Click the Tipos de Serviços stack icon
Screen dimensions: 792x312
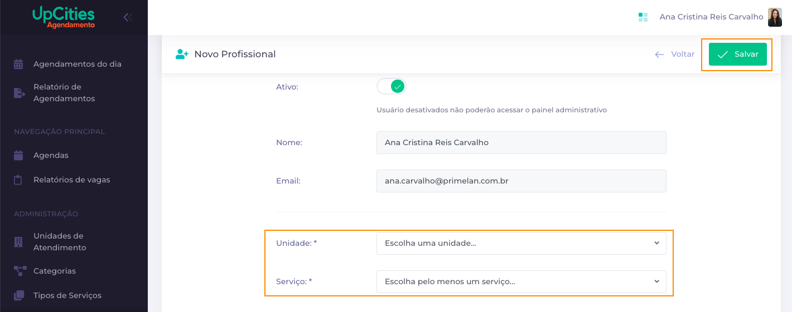(19, 295)
